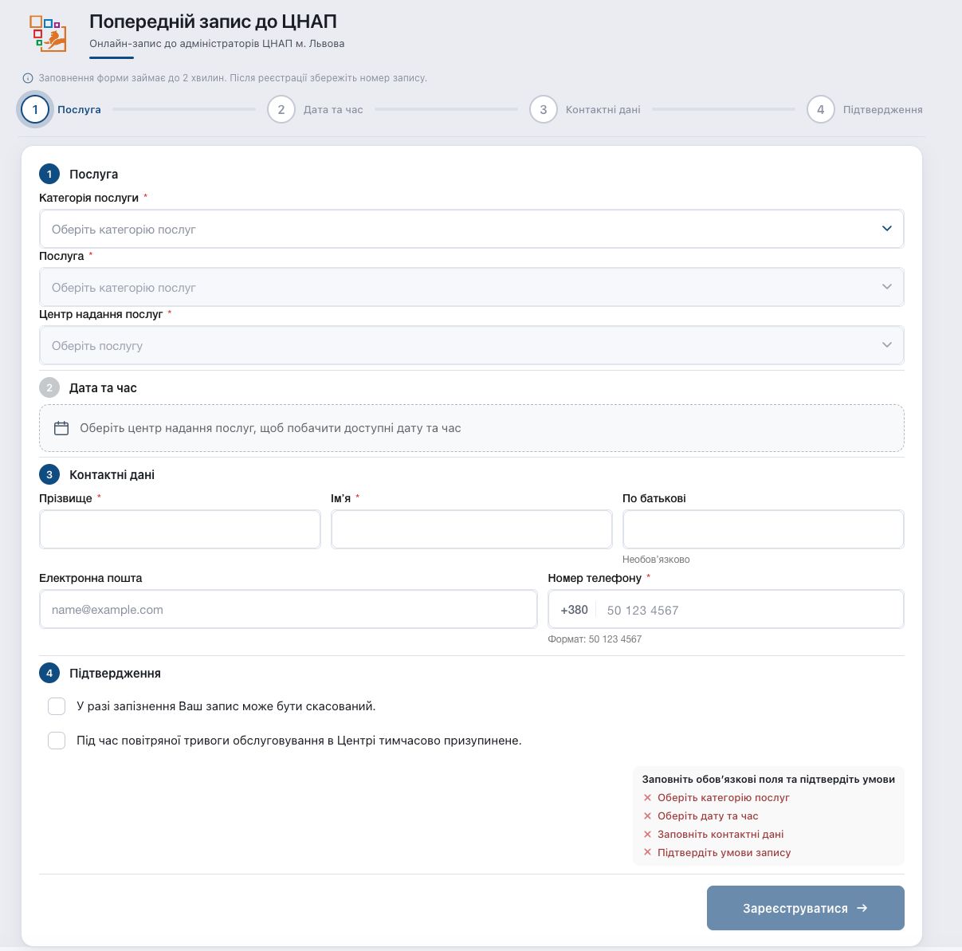This screenshot has width=962, height=951.
Task: Click the X icon beside Підтвердіть умови запису
Action: pos(647,852)
